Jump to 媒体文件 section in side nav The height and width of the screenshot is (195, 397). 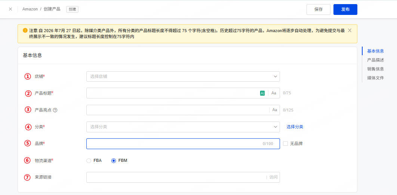tap(375, 78)
